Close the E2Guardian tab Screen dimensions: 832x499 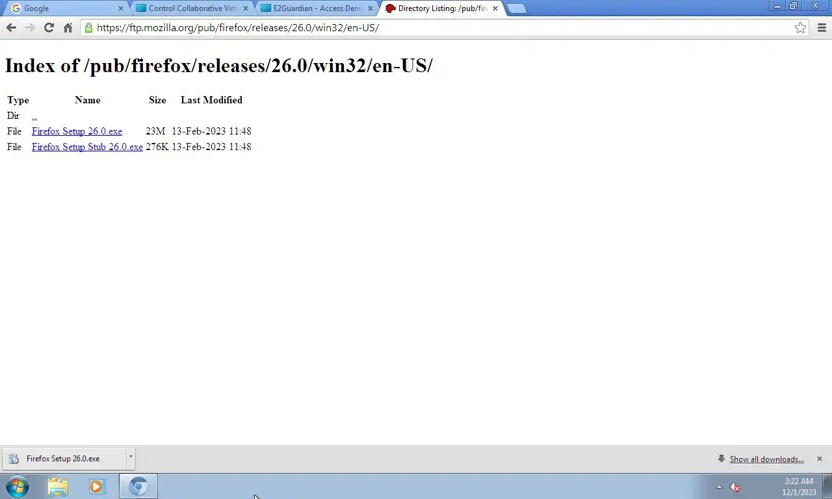click(370, 8)
